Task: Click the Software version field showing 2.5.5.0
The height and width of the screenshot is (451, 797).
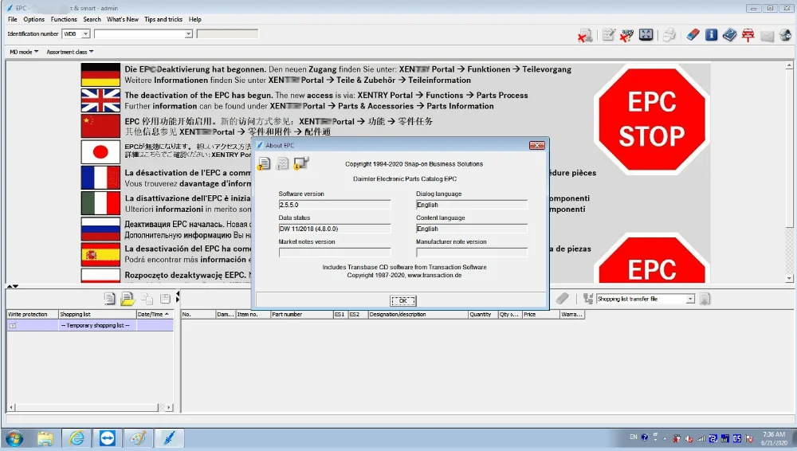Action: (335, 205)
